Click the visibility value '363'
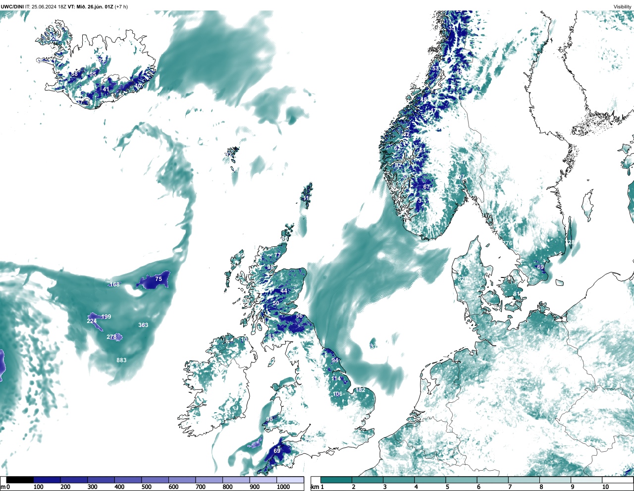The image size is (634, 491). click(x=143, y=325)
